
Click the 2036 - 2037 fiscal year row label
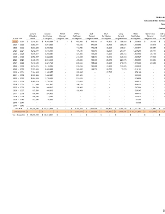(19, 91)
